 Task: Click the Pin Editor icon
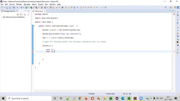coord(105,8)
